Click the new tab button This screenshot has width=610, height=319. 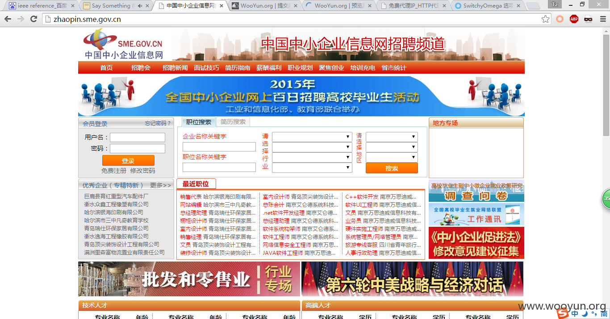[533, 6]
